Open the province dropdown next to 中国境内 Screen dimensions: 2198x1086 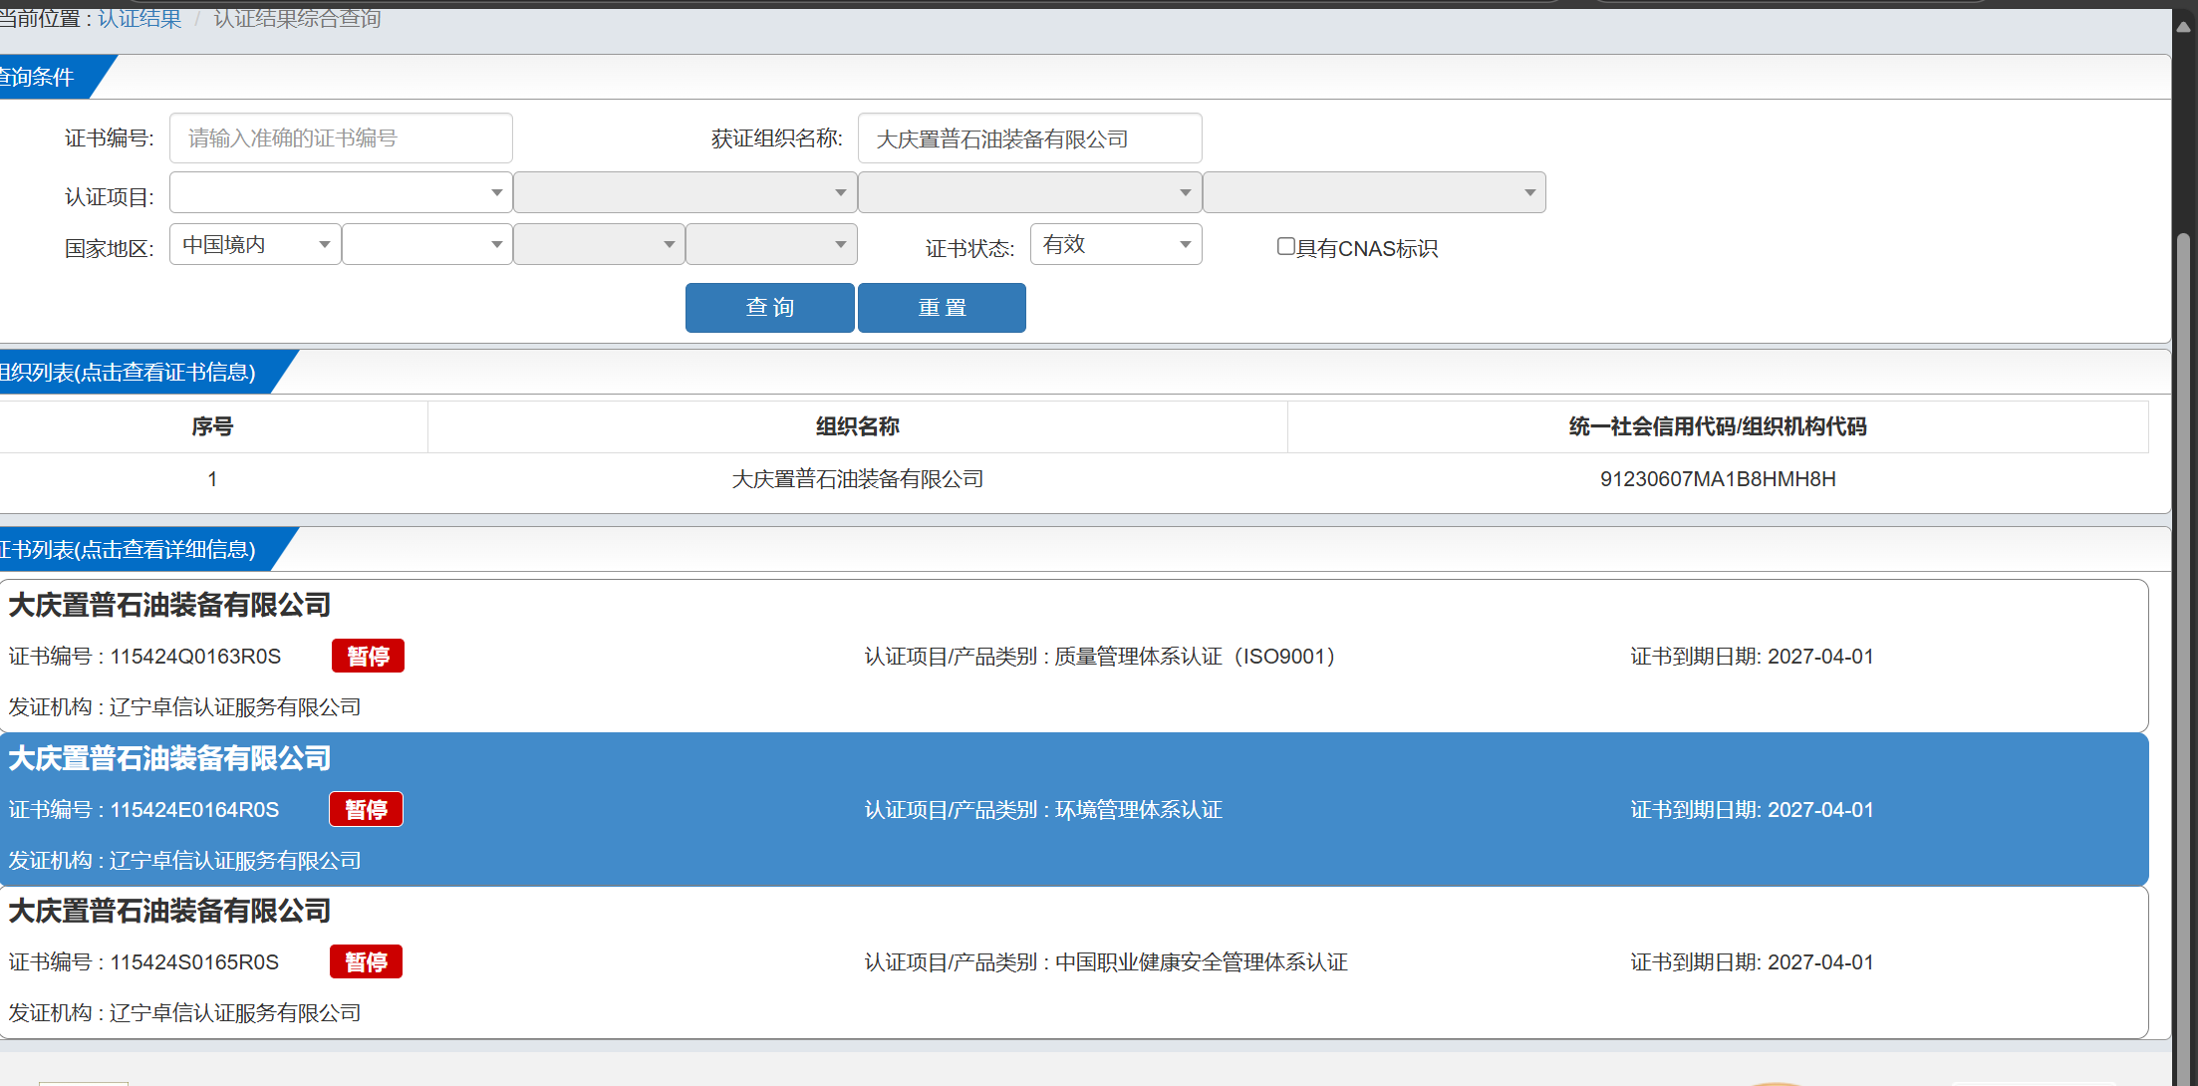[427, 244]
